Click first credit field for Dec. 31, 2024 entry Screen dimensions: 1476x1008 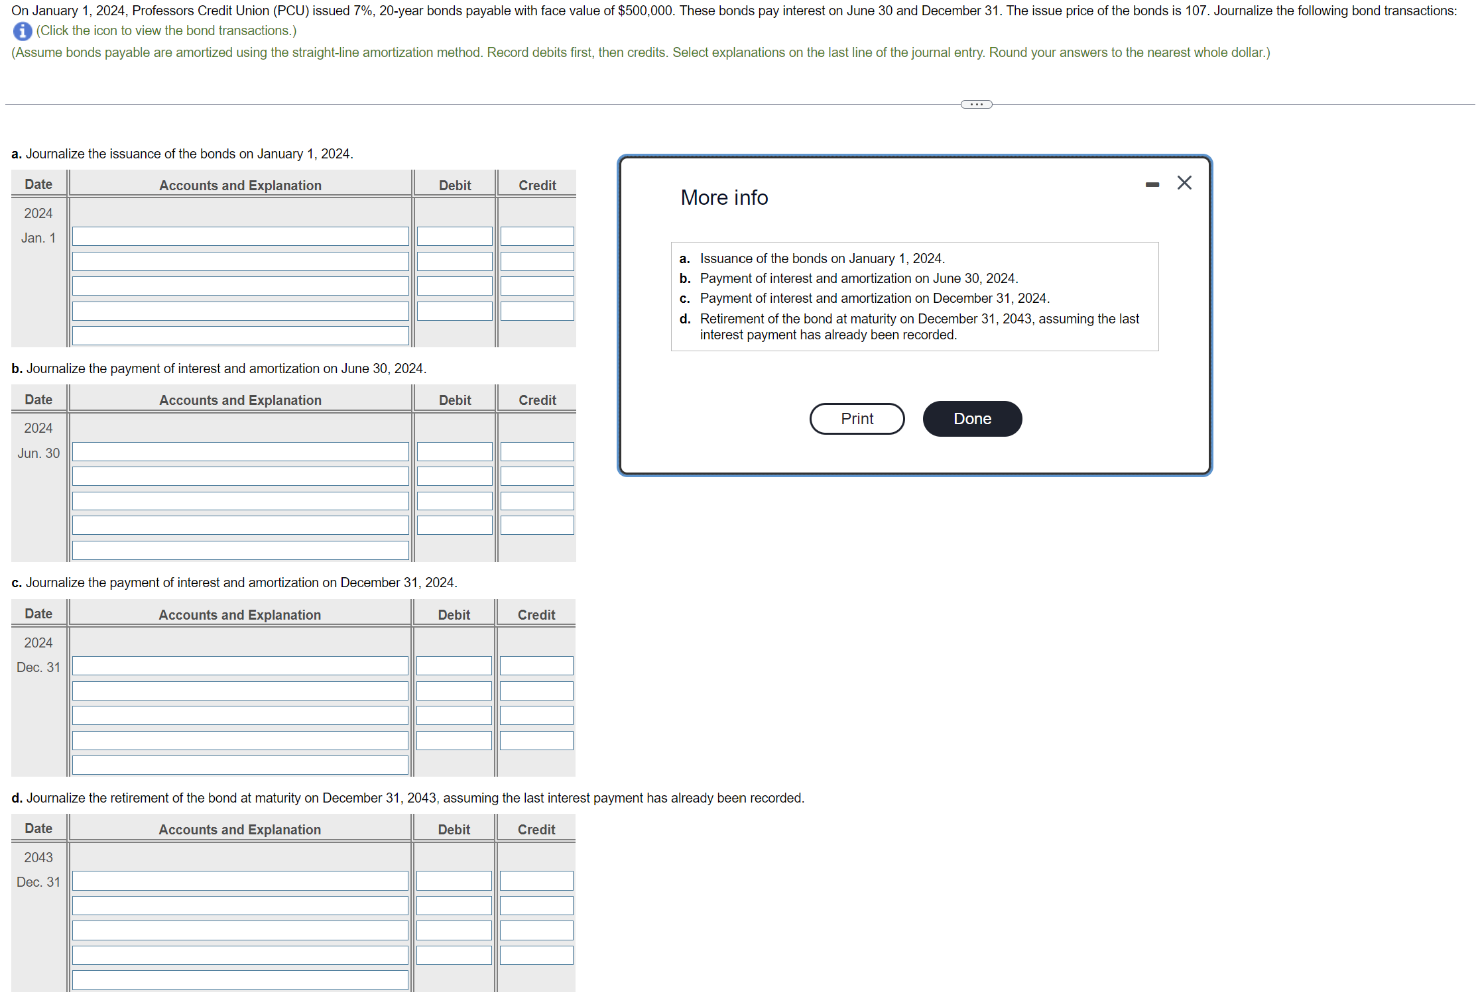coord(536,666)
